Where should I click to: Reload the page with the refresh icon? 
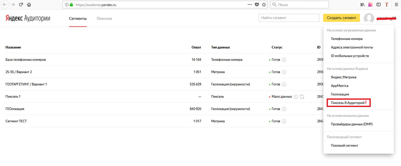(x=21, y=5)
